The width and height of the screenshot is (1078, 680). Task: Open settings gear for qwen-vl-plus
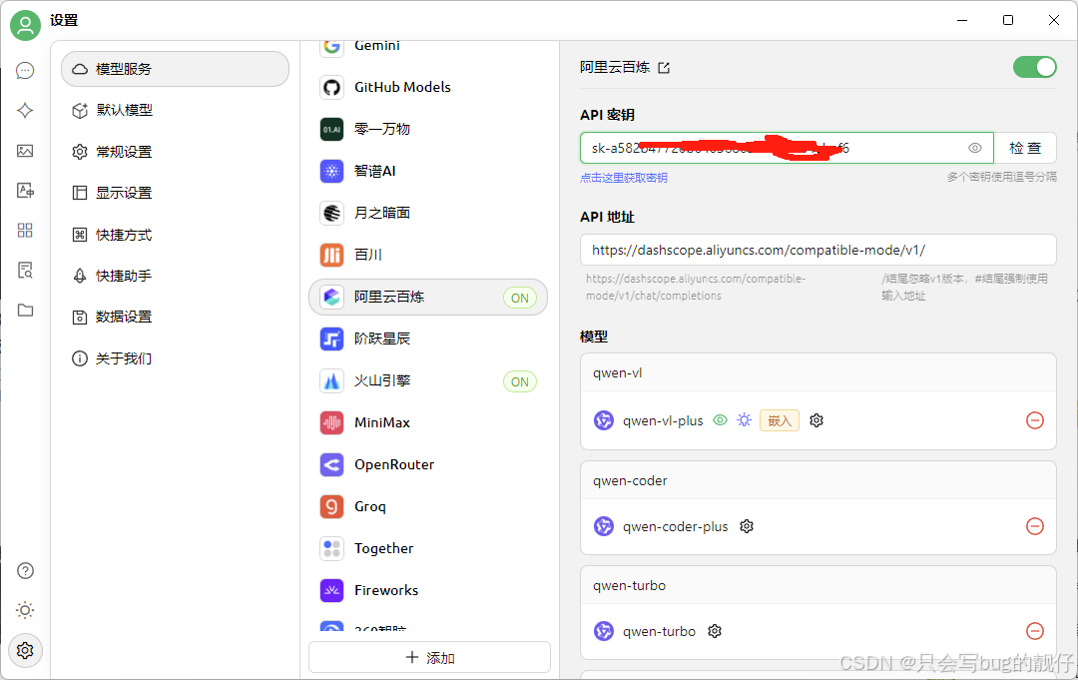pyautogui.click(x=816, y=420)
